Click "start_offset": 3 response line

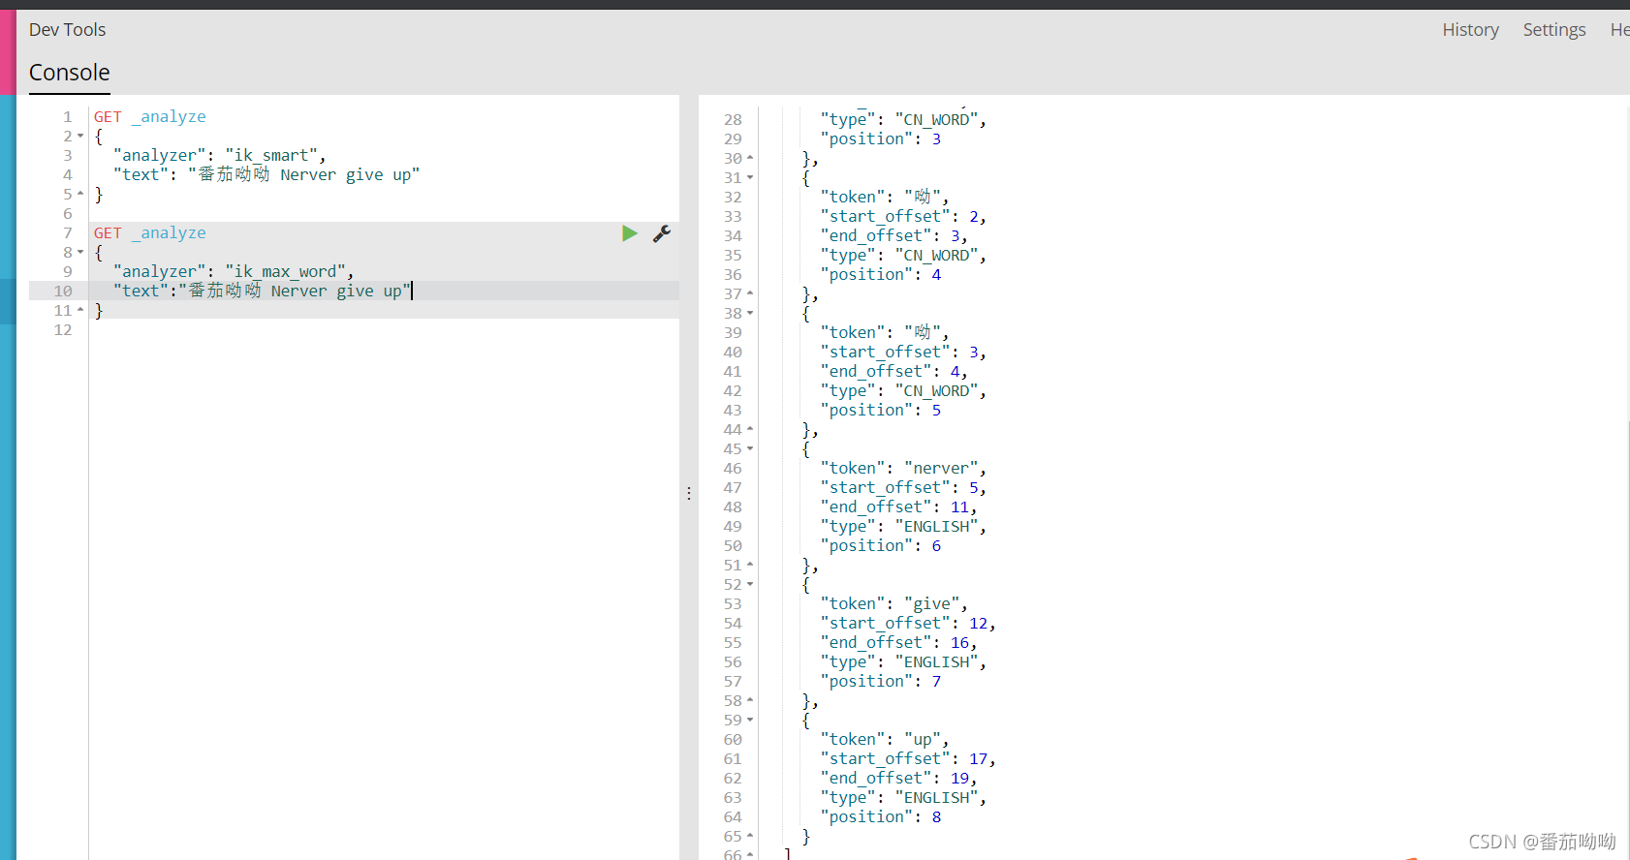pos(903,353)
